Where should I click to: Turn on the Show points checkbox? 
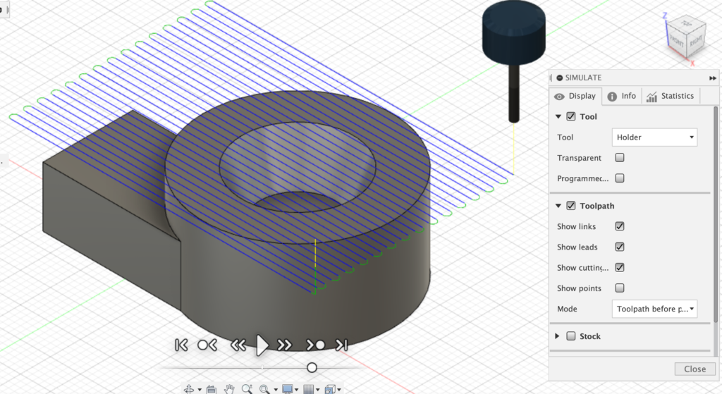tap(620, 288)
